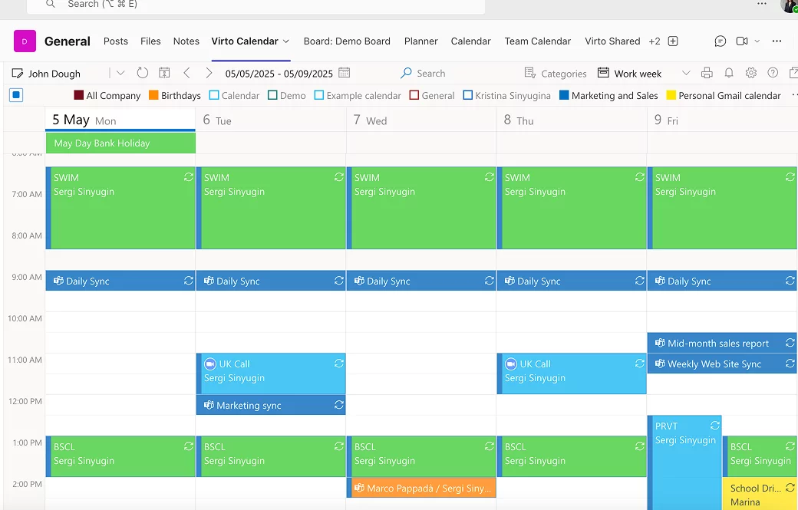Toggle the All Company calendar
798x510 pixels.
coord(78,95)
